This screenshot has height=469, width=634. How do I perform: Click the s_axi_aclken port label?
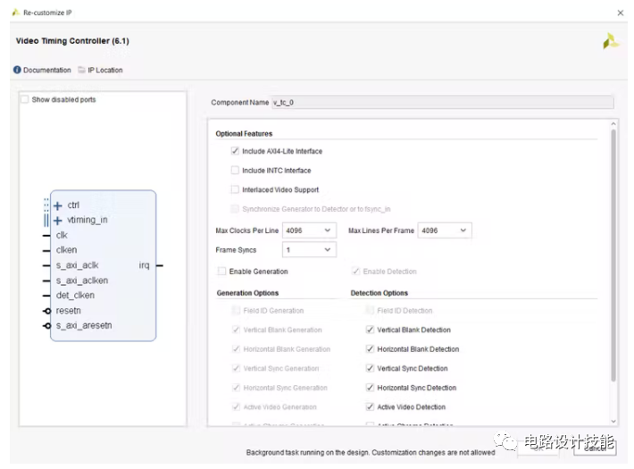(82, 281)
